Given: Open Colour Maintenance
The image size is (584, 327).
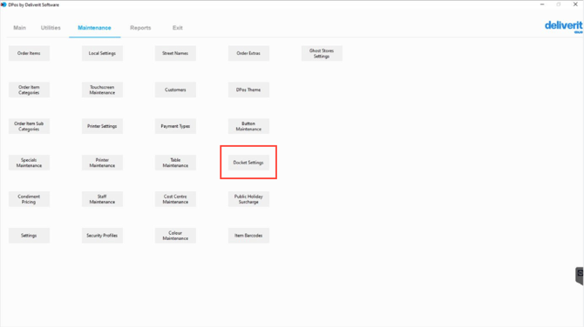Looking at the screenshot, I should (175, 235).
